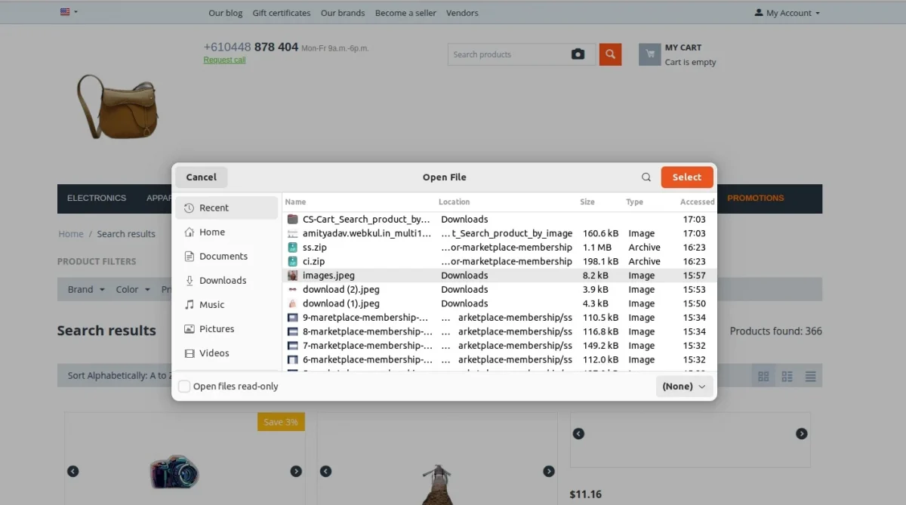Expand the My Account dropdown
The width and height of the screenshot is (906, 505).
[786, 12]
